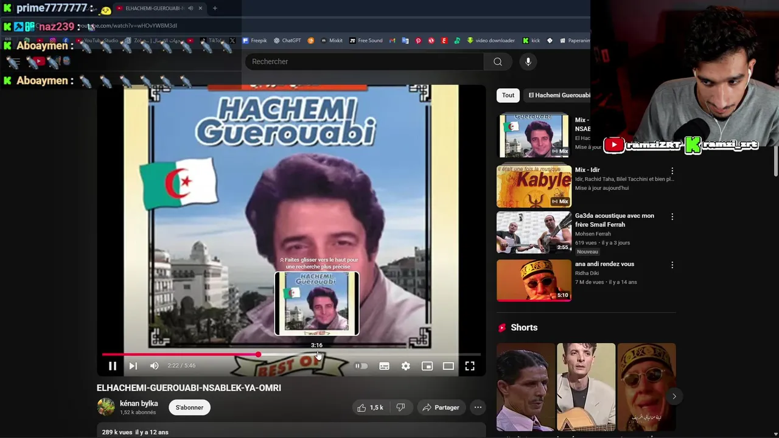Toggle the autoplay switch in the player
Screen dimensions: 779x438
click(362, 366)
